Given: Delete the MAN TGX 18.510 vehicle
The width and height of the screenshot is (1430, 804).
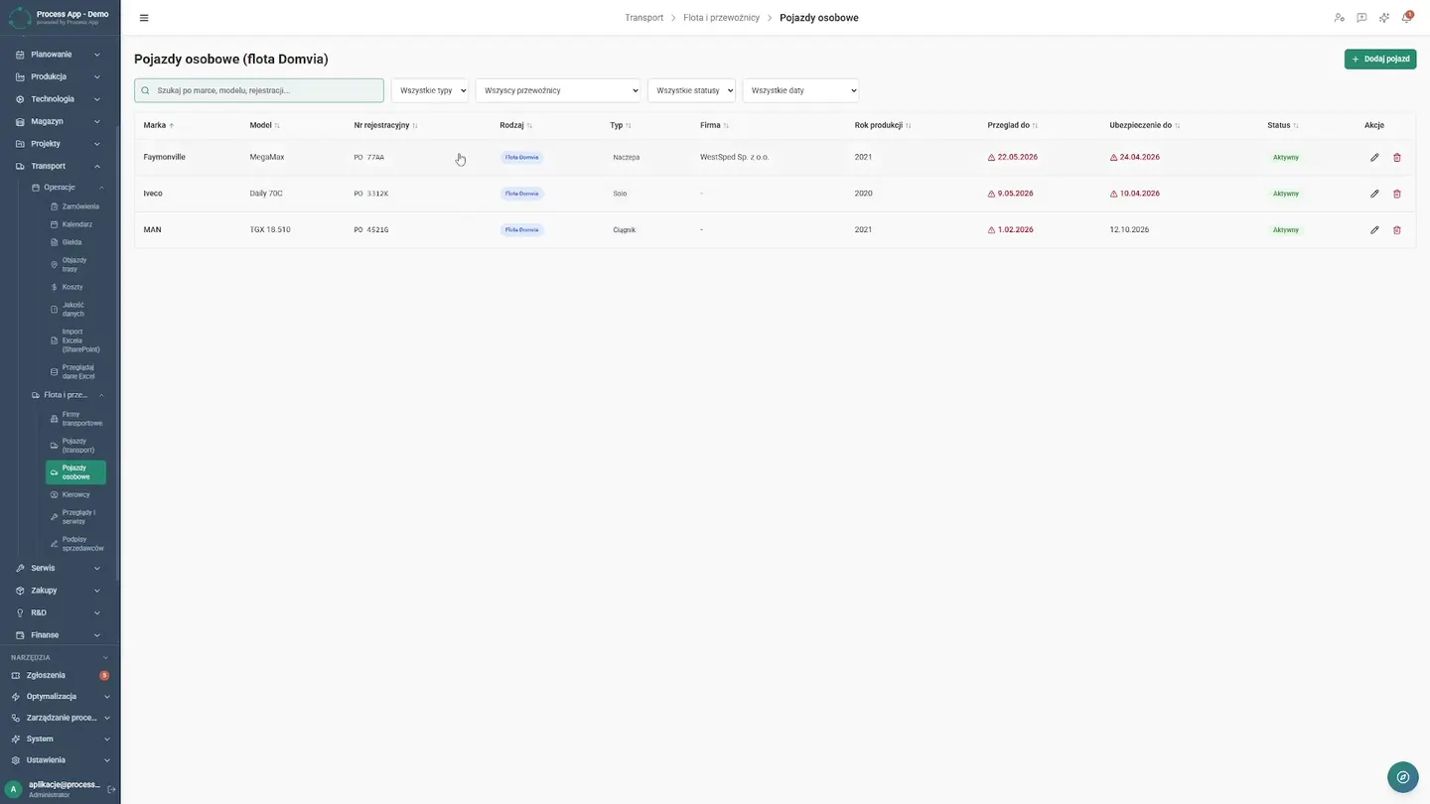Looking at the screenshot, I should pos(1397,230).
